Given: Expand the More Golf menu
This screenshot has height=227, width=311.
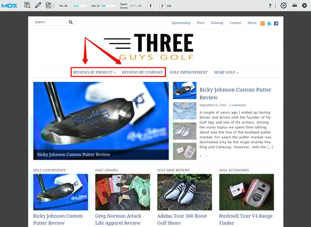Looking at the screenshot, I should (226, 73).
